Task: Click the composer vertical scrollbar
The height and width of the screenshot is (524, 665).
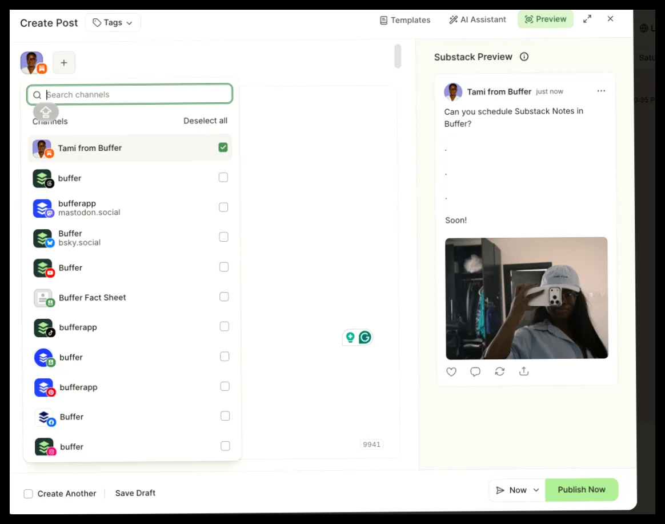Action: pos(398,56)
